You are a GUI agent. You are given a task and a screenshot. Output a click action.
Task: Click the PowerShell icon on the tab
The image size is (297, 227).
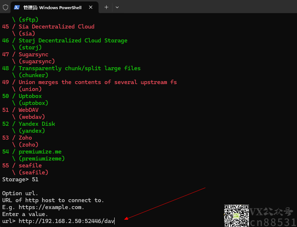coord(17,7)
